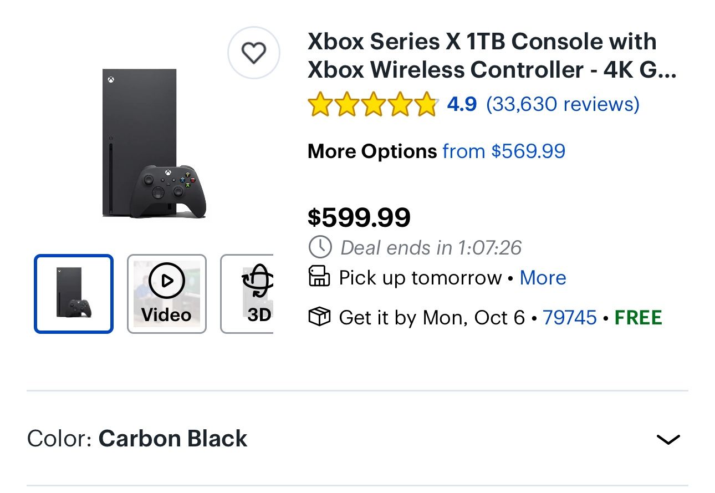Click the More pickup details link

543,277
